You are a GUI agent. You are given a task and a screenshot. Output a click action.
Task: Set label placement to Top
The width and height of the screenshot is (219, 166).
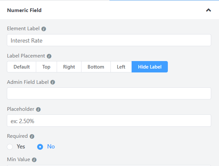coord(46,67)
